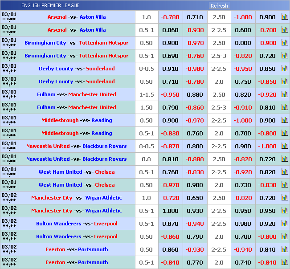This screenshot has width=290, height=269.
Task: Select Middlesbrough -vs- Reading in the 0.50 handicap row
Action: (x=77, y=120)
